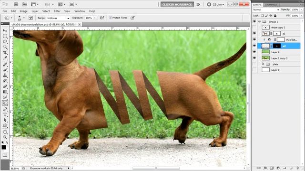Show the plate group
305x171 pixels.
pos(254,64)
